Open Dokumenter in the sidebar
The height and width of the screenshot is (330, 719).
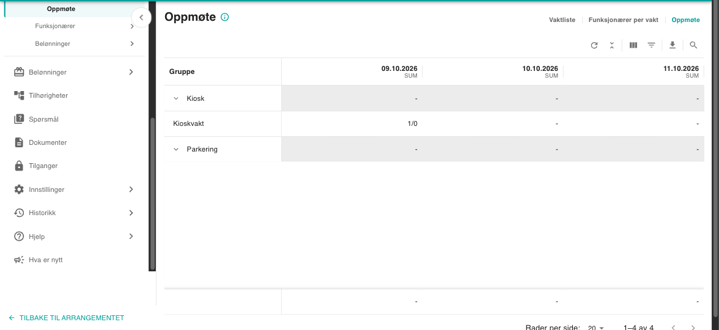(48, 142)
